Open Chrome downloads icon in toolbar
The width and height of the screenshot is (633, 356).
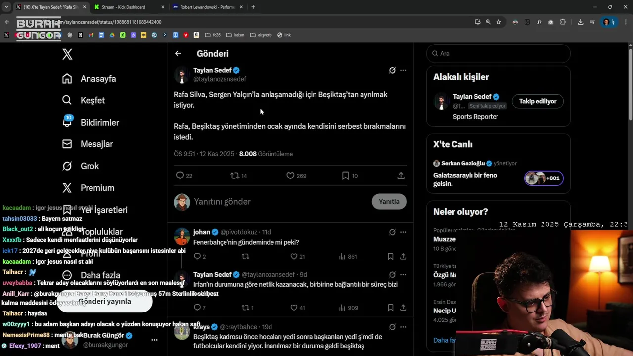pyautogui.click(x=580, y=22)
